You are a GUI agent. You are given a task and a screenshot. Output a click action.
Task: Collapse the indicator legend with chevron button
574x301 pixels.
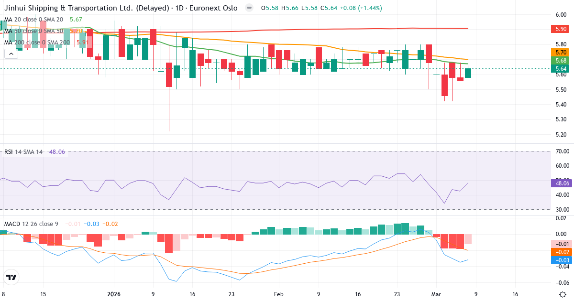pos(11,54)
